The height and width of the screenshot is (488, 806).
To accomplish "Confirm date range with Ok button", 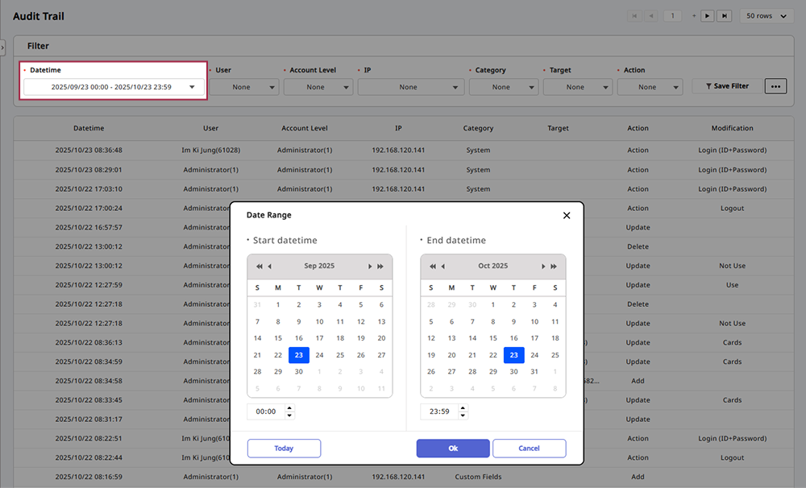I will (453, 449).
